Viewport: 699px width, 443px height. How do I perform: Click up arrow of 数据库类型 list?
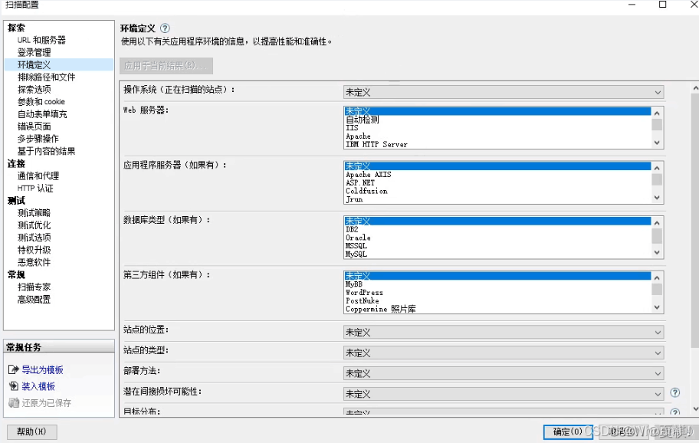[657, 222]
